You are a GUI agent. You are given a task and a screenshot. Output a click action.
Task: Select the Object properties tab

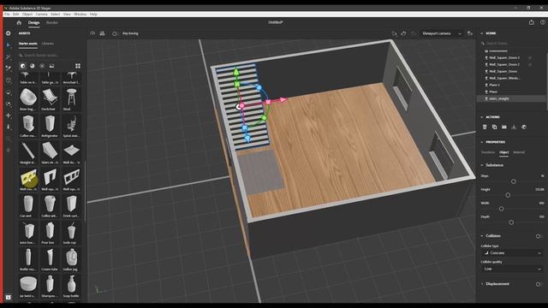click(x=503, y=152)
